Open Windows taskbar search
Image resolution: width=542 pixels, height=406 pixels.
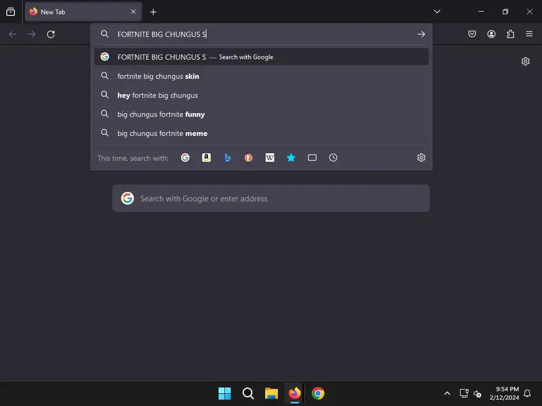(248, 393)
